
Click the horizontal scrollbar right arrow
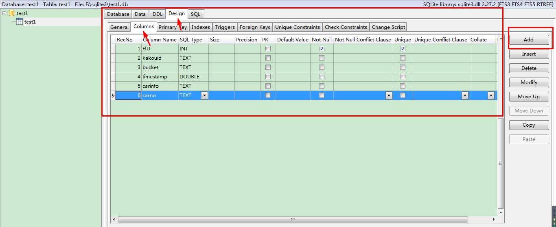494,219
